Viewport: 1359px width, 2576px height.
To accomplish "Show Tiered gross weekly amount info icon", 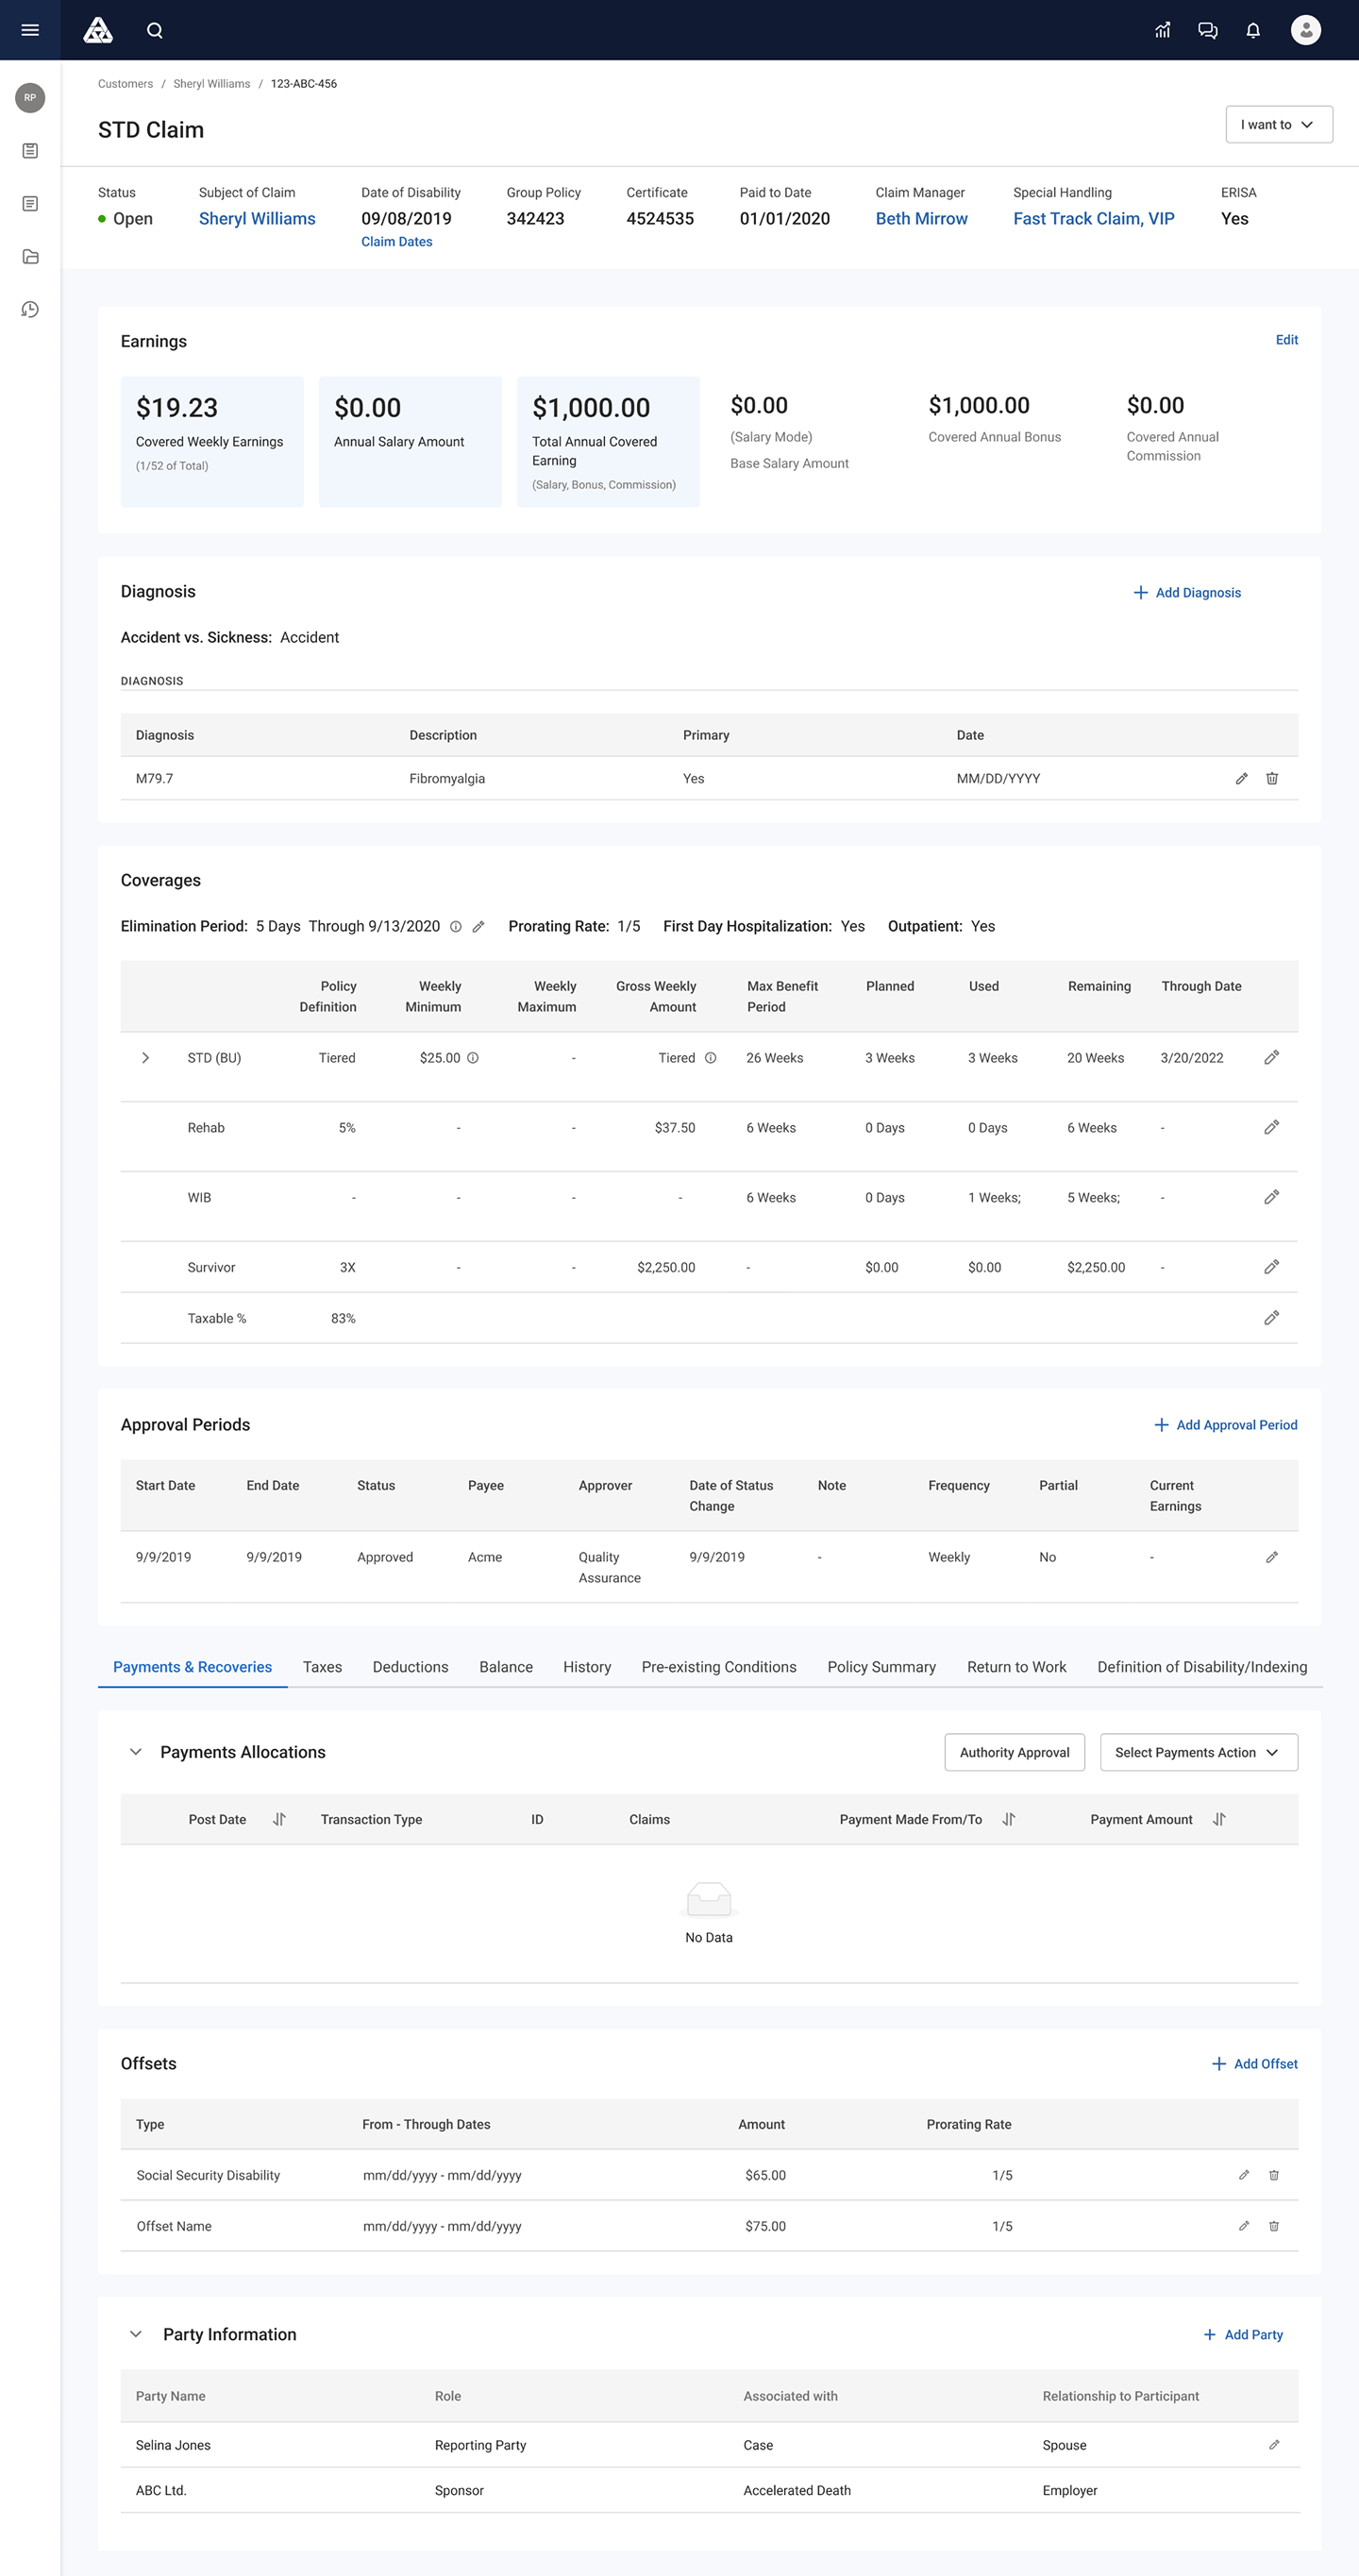I will 710,1058.
